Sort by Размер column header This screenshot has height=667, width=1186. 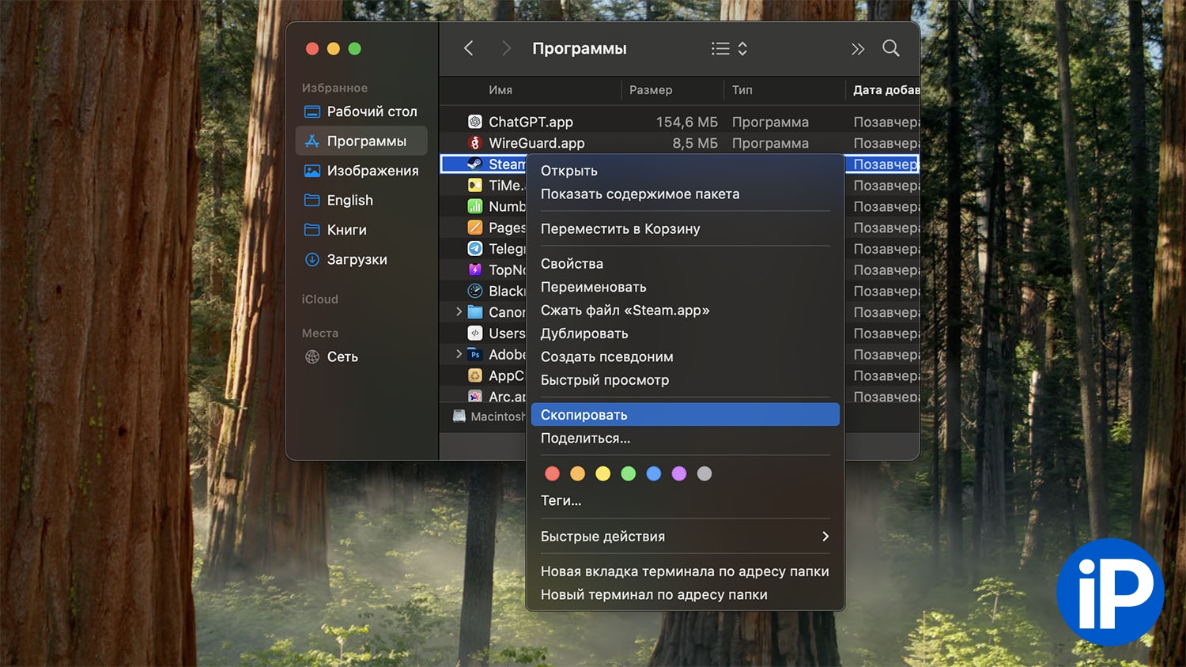(x=651, y=90)
